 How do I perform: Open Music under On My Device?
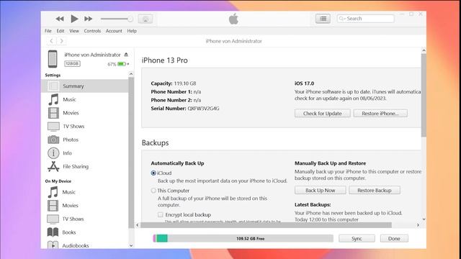(x=69, y=192)
